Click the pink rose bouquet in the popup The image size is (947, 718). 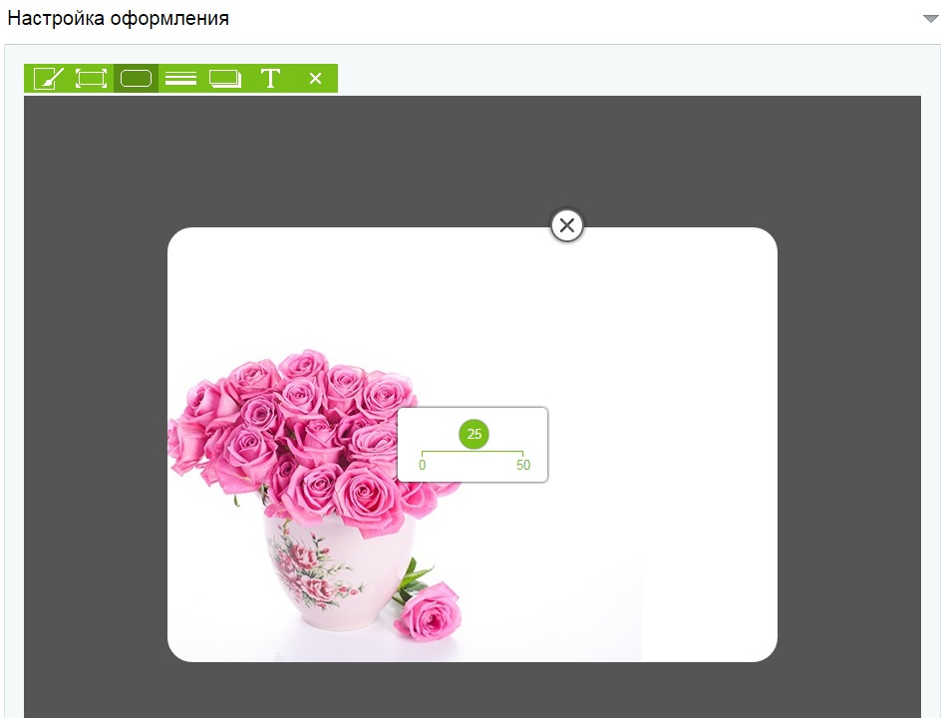coord(299,419)
